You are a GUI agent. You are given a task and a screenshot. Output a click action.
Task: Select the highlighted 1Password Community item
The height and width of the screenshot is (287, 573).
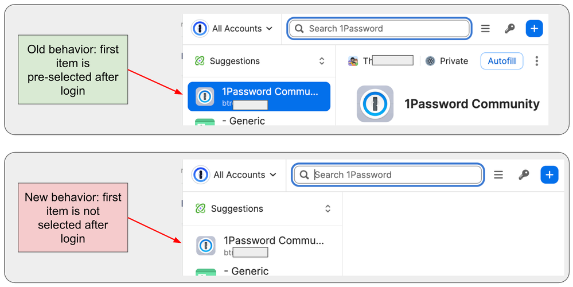(259, 96)
